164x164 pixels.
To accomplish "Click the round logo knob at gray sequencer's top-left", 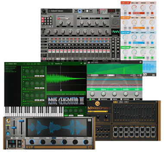I will click(x=44, y=11).
